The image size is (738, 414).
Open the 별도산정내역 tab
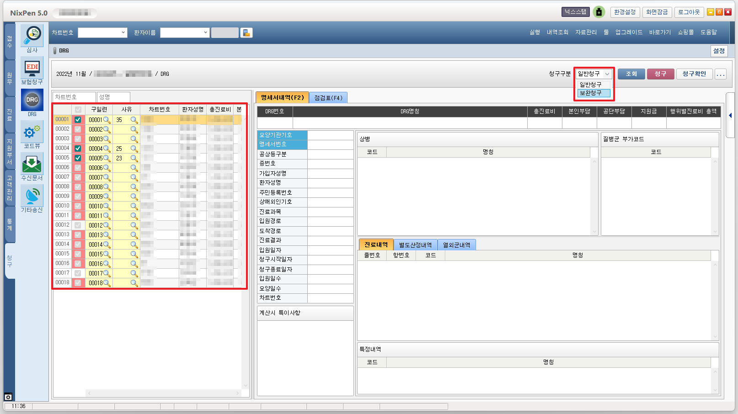[415, 245]
